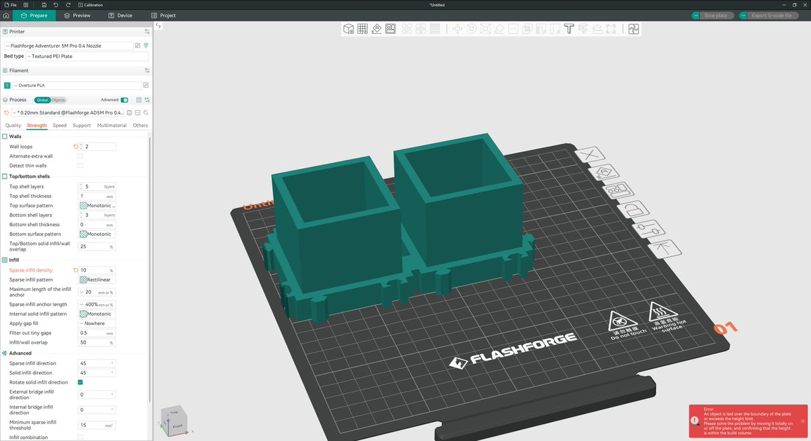Select the Scale gizmo tool

point(485,29)
